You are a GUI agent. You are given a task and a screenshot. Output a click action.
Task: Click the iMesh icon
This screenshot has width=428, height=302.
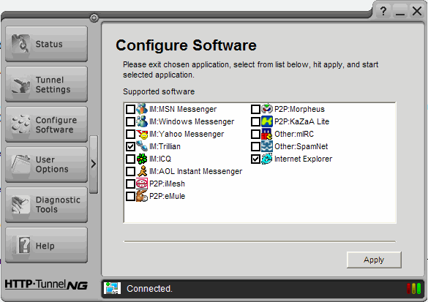coord(142,184)
